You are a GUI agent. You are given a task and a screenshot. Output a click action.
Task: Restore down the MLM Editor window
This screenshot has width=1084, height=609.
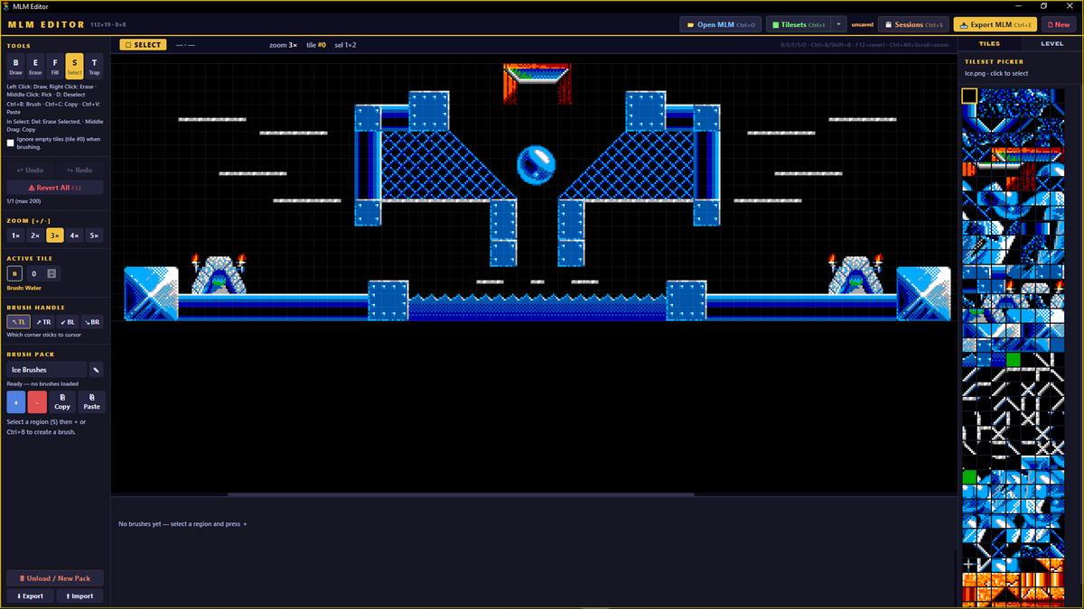(x=1045, y=6)
